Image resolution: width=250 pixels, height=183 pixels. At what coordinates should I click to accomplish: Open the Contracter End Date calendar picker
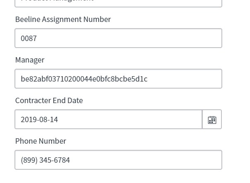click(x=212, y=120)
